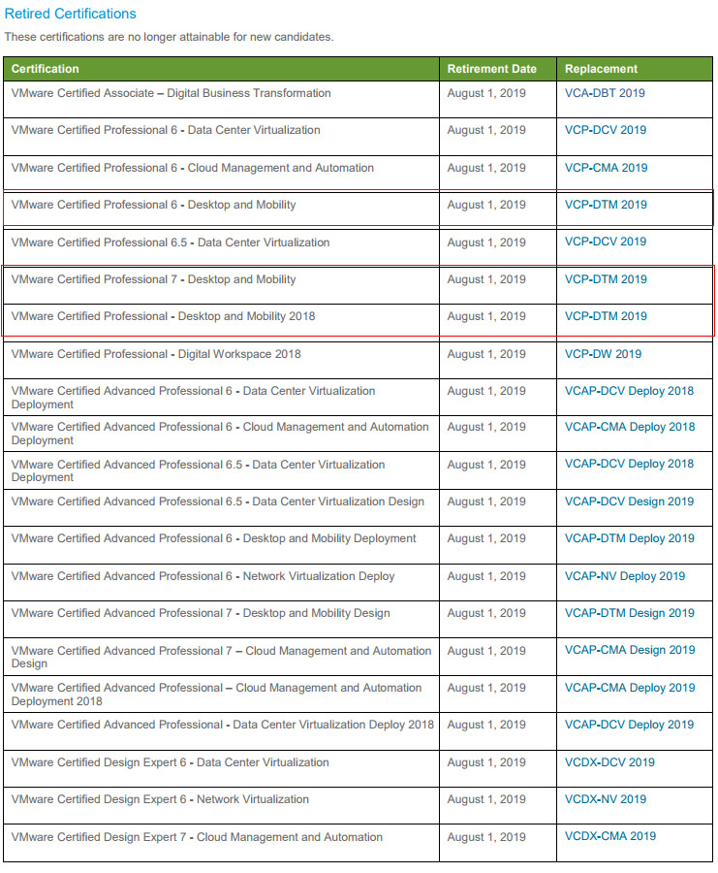Open VCP-DCV 2019 link in Professional 6 Data Center row
Viewport: 718px width, 873px height.
click(605, 130)
